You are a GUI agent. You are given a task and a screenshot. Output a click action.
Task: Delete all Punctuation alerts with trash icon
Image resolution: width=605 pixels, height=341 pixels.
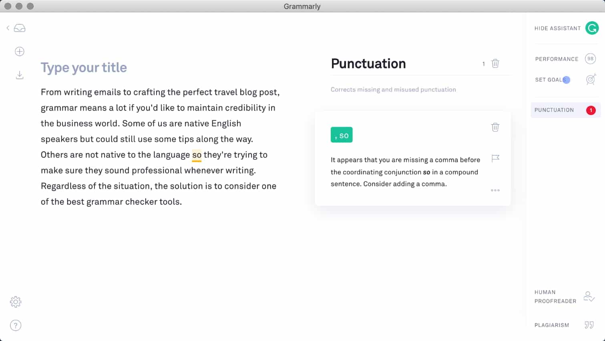click(x=495, y=64)
